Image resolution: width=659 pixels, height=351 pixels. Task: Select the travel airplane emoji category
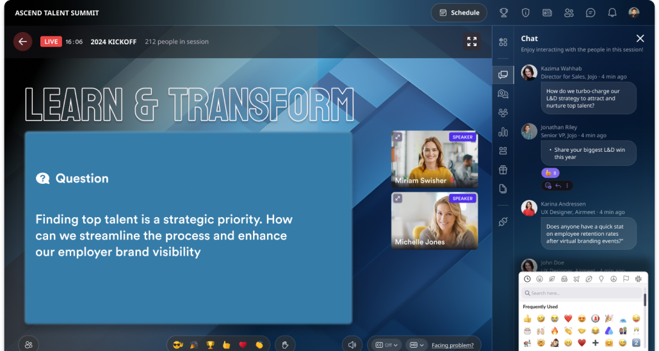(x=576, y=279)
